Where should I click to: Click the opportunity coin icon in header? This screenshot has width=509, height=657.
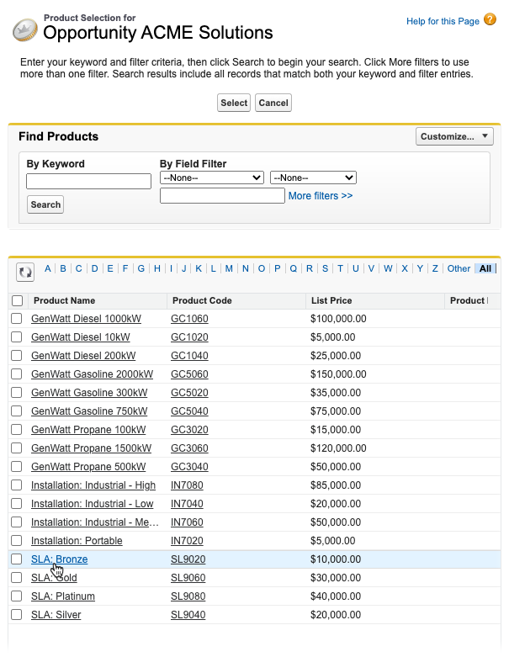(24, 29)
